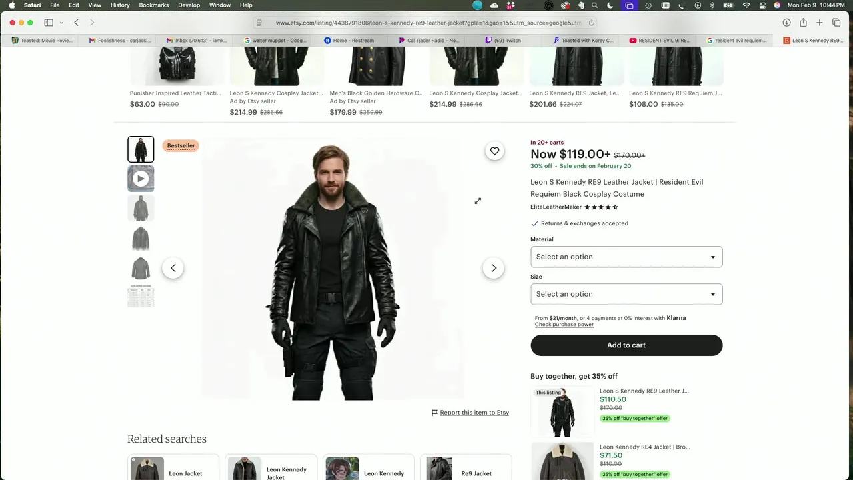The width and height of the screenshot is (853, 480).
Task: Open Leon S Kennedy RE9 Requiem $108 listing
Action: pos(675,93)
